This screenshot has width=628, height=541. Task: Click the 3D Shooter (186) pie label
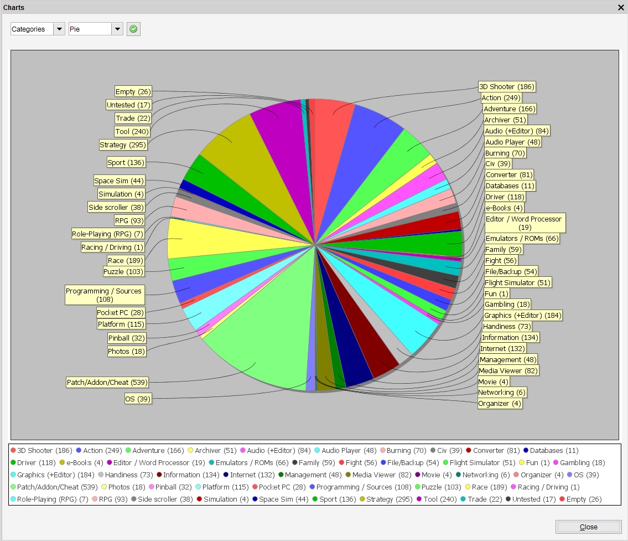506,87
